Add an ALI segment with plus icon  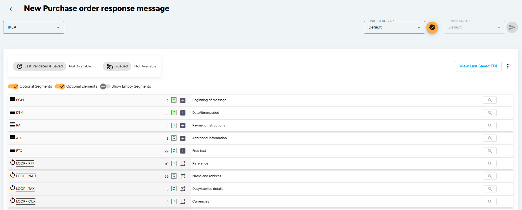coord(183,138)
